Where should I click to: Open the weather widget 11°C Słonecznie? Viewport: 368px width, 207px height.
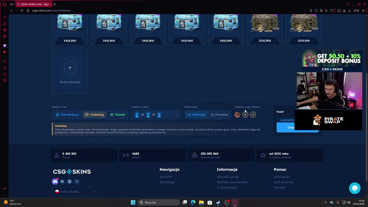click(x=12, y=202)
